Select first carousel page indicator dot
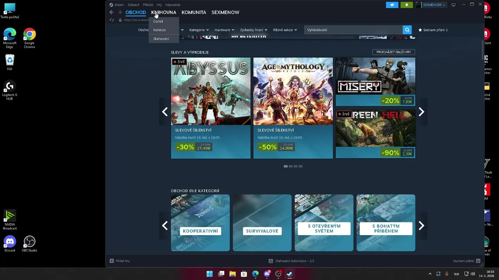 click(286, 166)
